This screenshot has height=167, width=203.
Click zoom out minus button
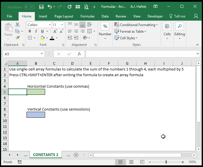click(150, 162)
